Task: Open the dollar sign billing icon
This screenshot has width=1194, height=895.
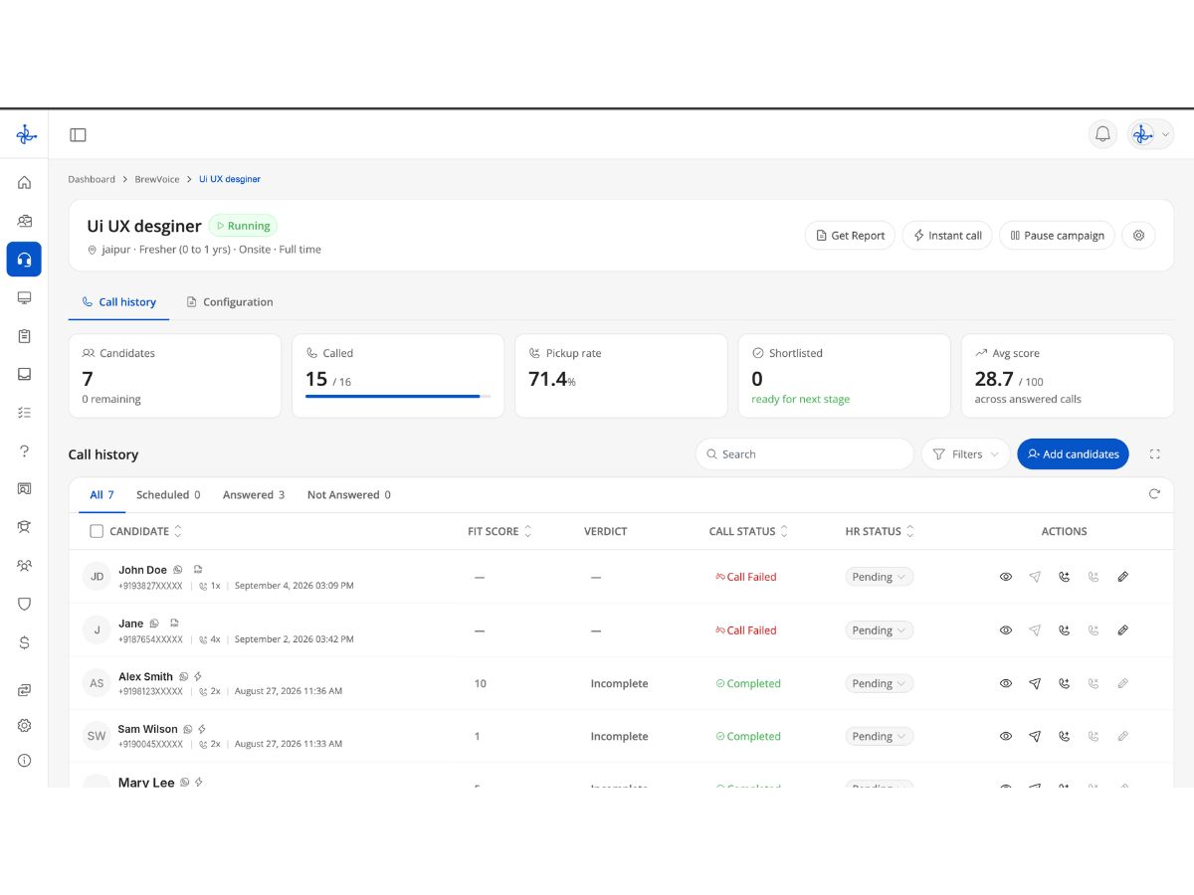Action: click(24, 642)
